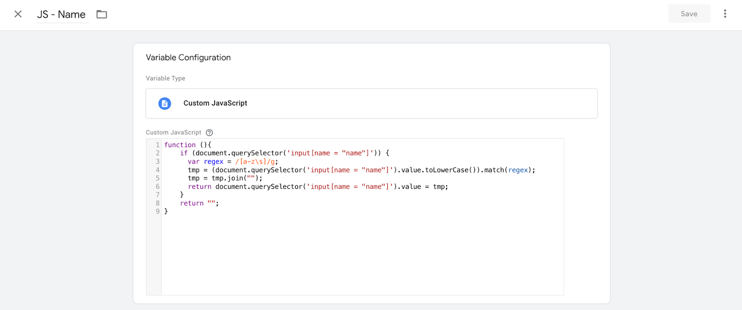Click the 'Variable Type' label
This screenshot has height=310, width=742.
tap(166, 78)
